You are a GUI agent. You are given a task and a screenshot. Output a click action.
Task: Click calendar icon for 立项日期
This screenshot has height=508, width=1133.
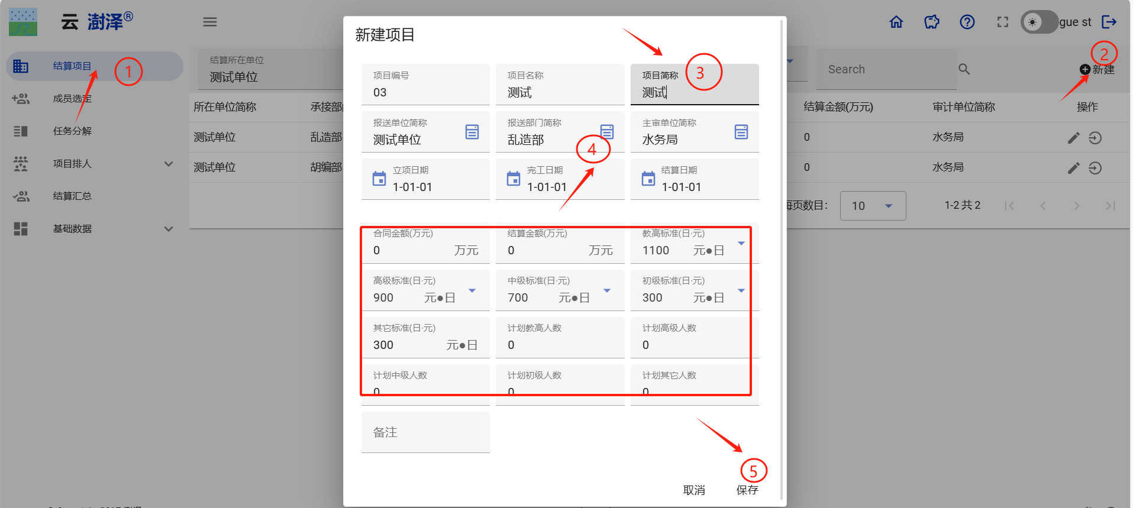pyautogui.click(x=379, y=179)
